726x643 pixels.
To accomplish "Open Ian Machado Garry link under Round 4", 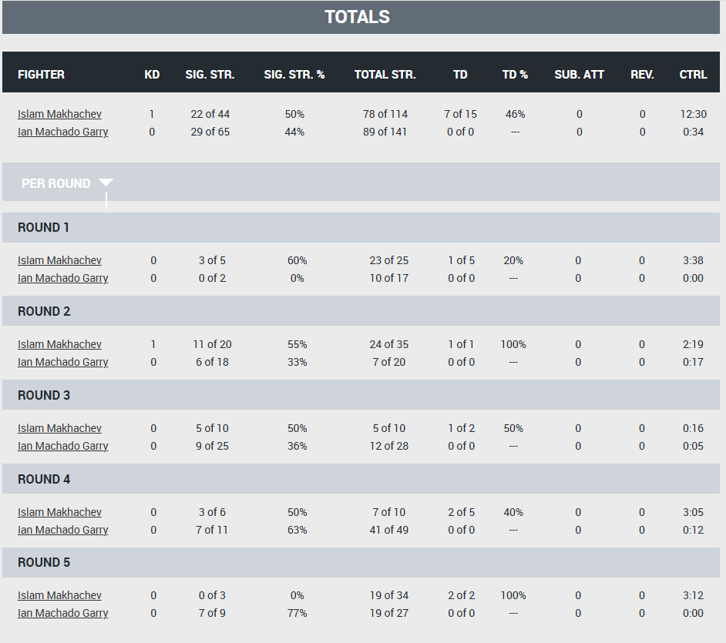I will pyautogui.click(x=62, y=530).
